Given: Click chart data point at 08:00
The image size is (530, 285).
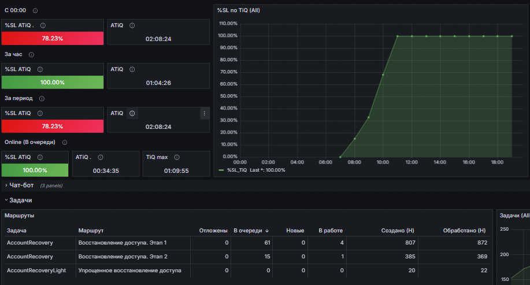Looking at the screenshot, I should click(x=354, y=139).
